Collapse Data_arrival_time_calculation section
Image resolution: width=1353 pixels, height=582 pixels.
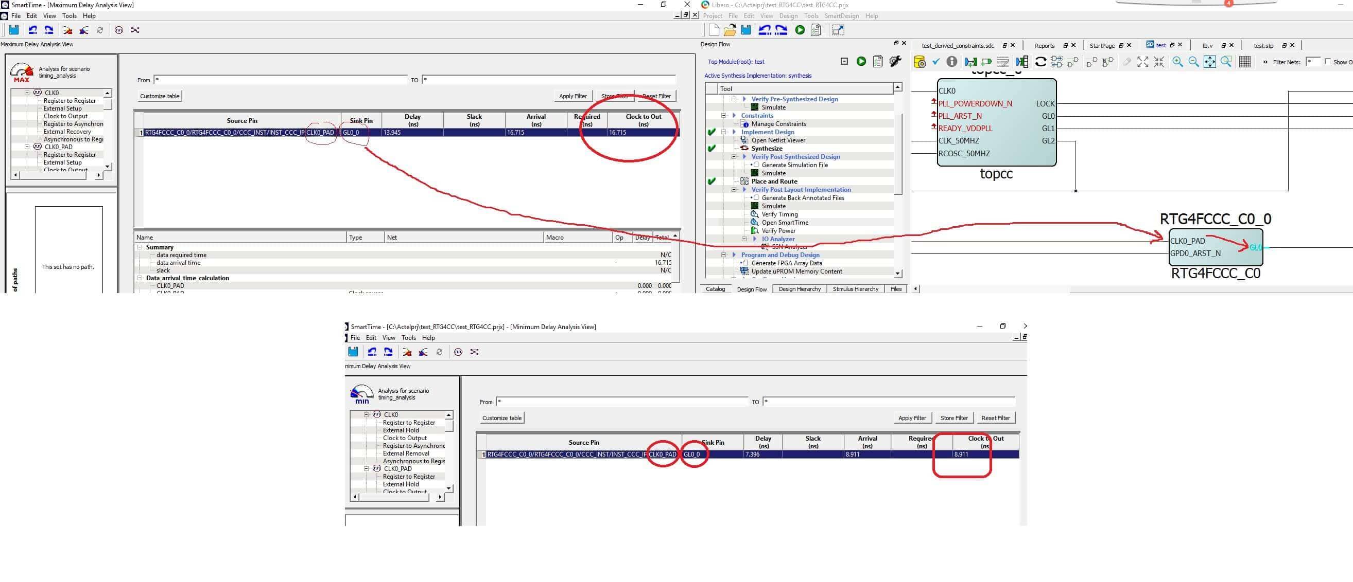[140, 278]
